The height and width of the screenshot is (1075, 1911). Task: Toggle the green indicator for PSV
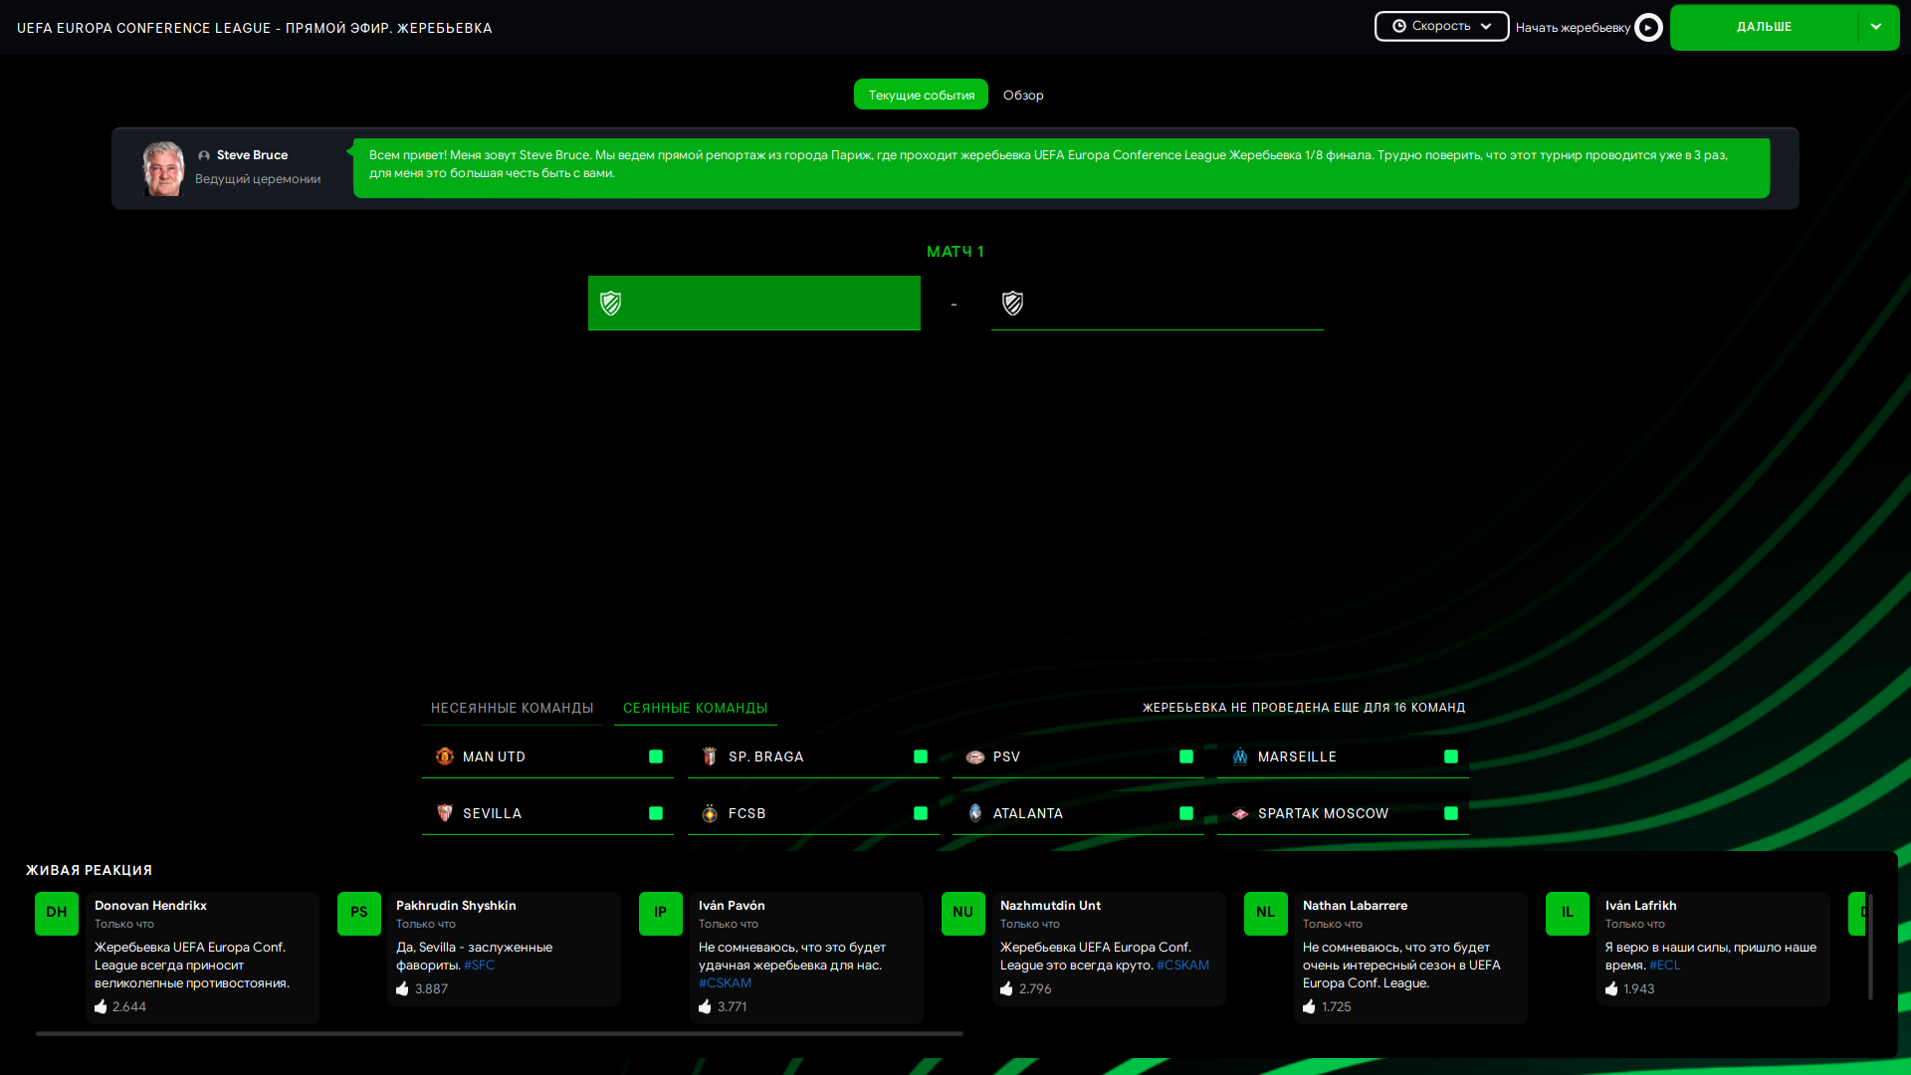point(1186,756)
